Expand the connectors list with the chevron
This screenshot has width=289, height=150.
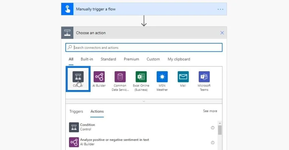(x=144, y=101)
